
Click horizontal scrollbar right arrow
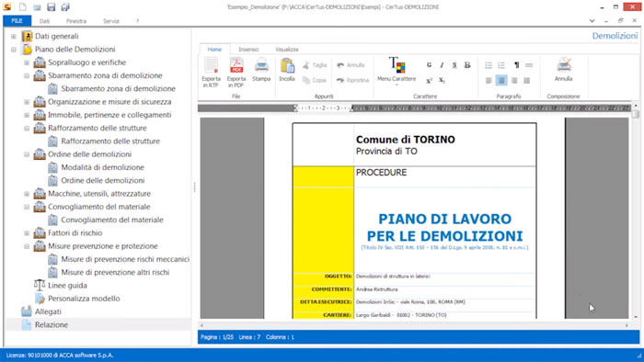coord(627,325)
